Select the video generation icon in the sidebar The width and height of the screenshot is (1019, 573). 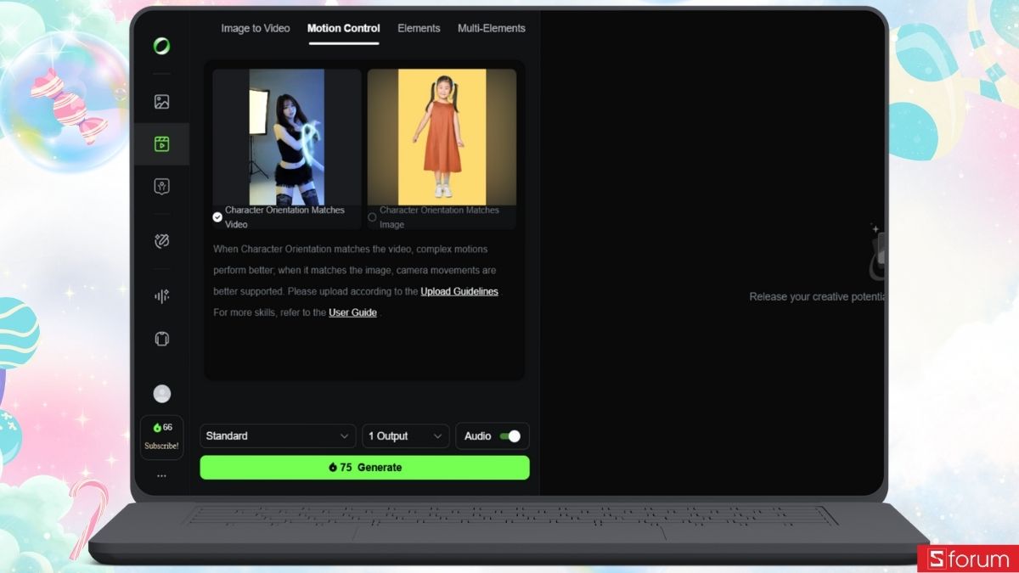coord(161,143)
